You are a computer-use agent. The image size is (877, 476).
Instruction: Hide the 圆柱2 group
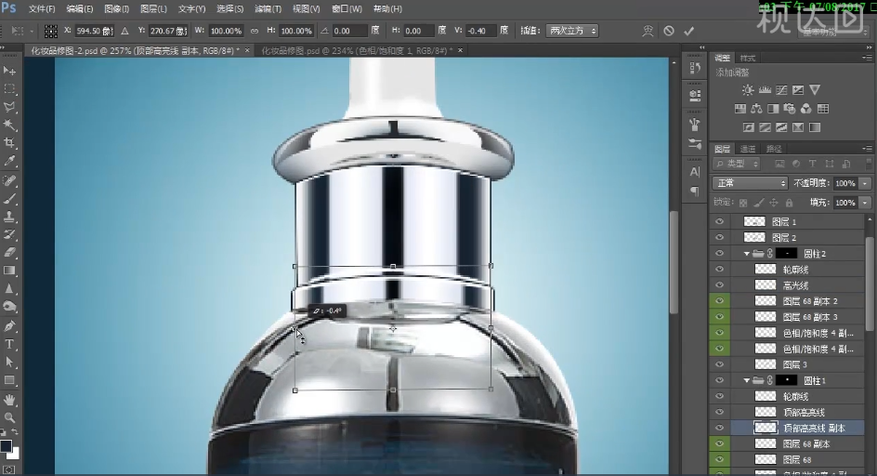coord(719,254)
